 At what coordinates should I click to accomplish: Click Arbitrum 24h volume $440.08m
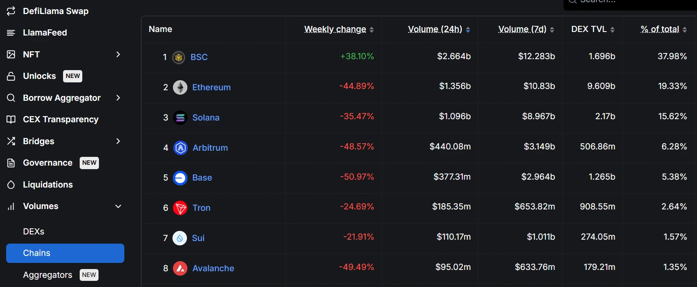point(450,147)
